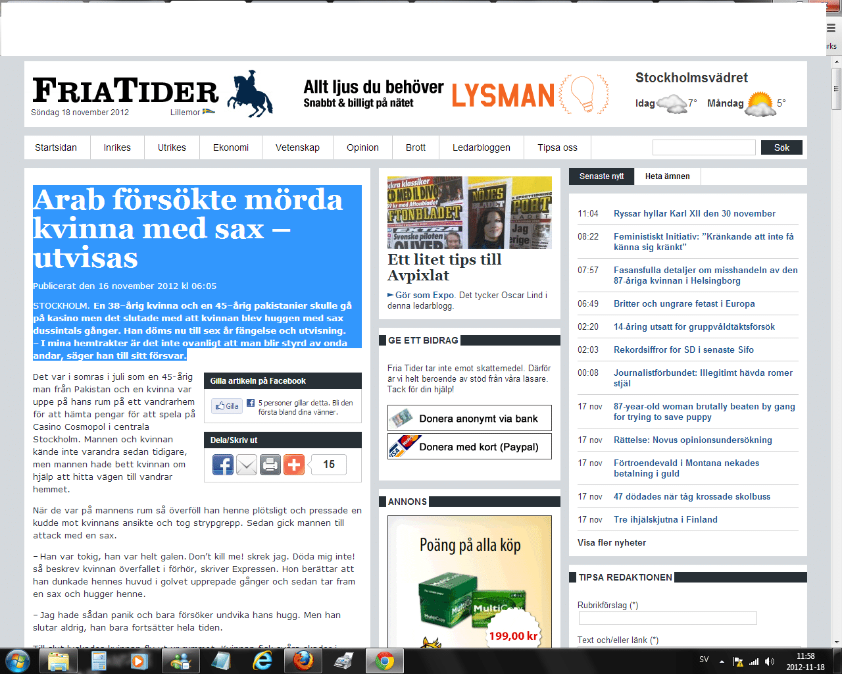Viewport: 842px width, 674px height.
Task: Open the Ekonomi section
Action: 231,147
